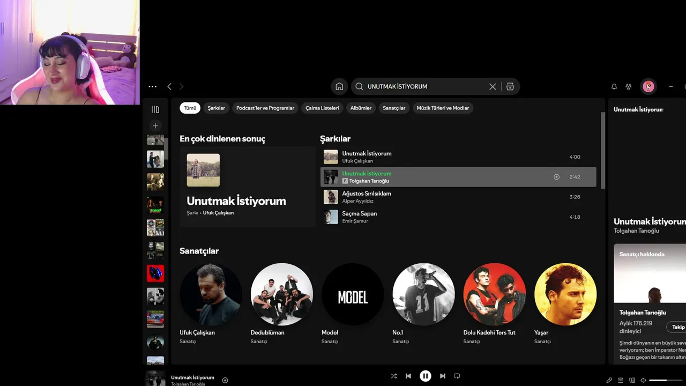The image size is (686, 386).
Task: Open notifications bell icon
Action: point(614,86)
